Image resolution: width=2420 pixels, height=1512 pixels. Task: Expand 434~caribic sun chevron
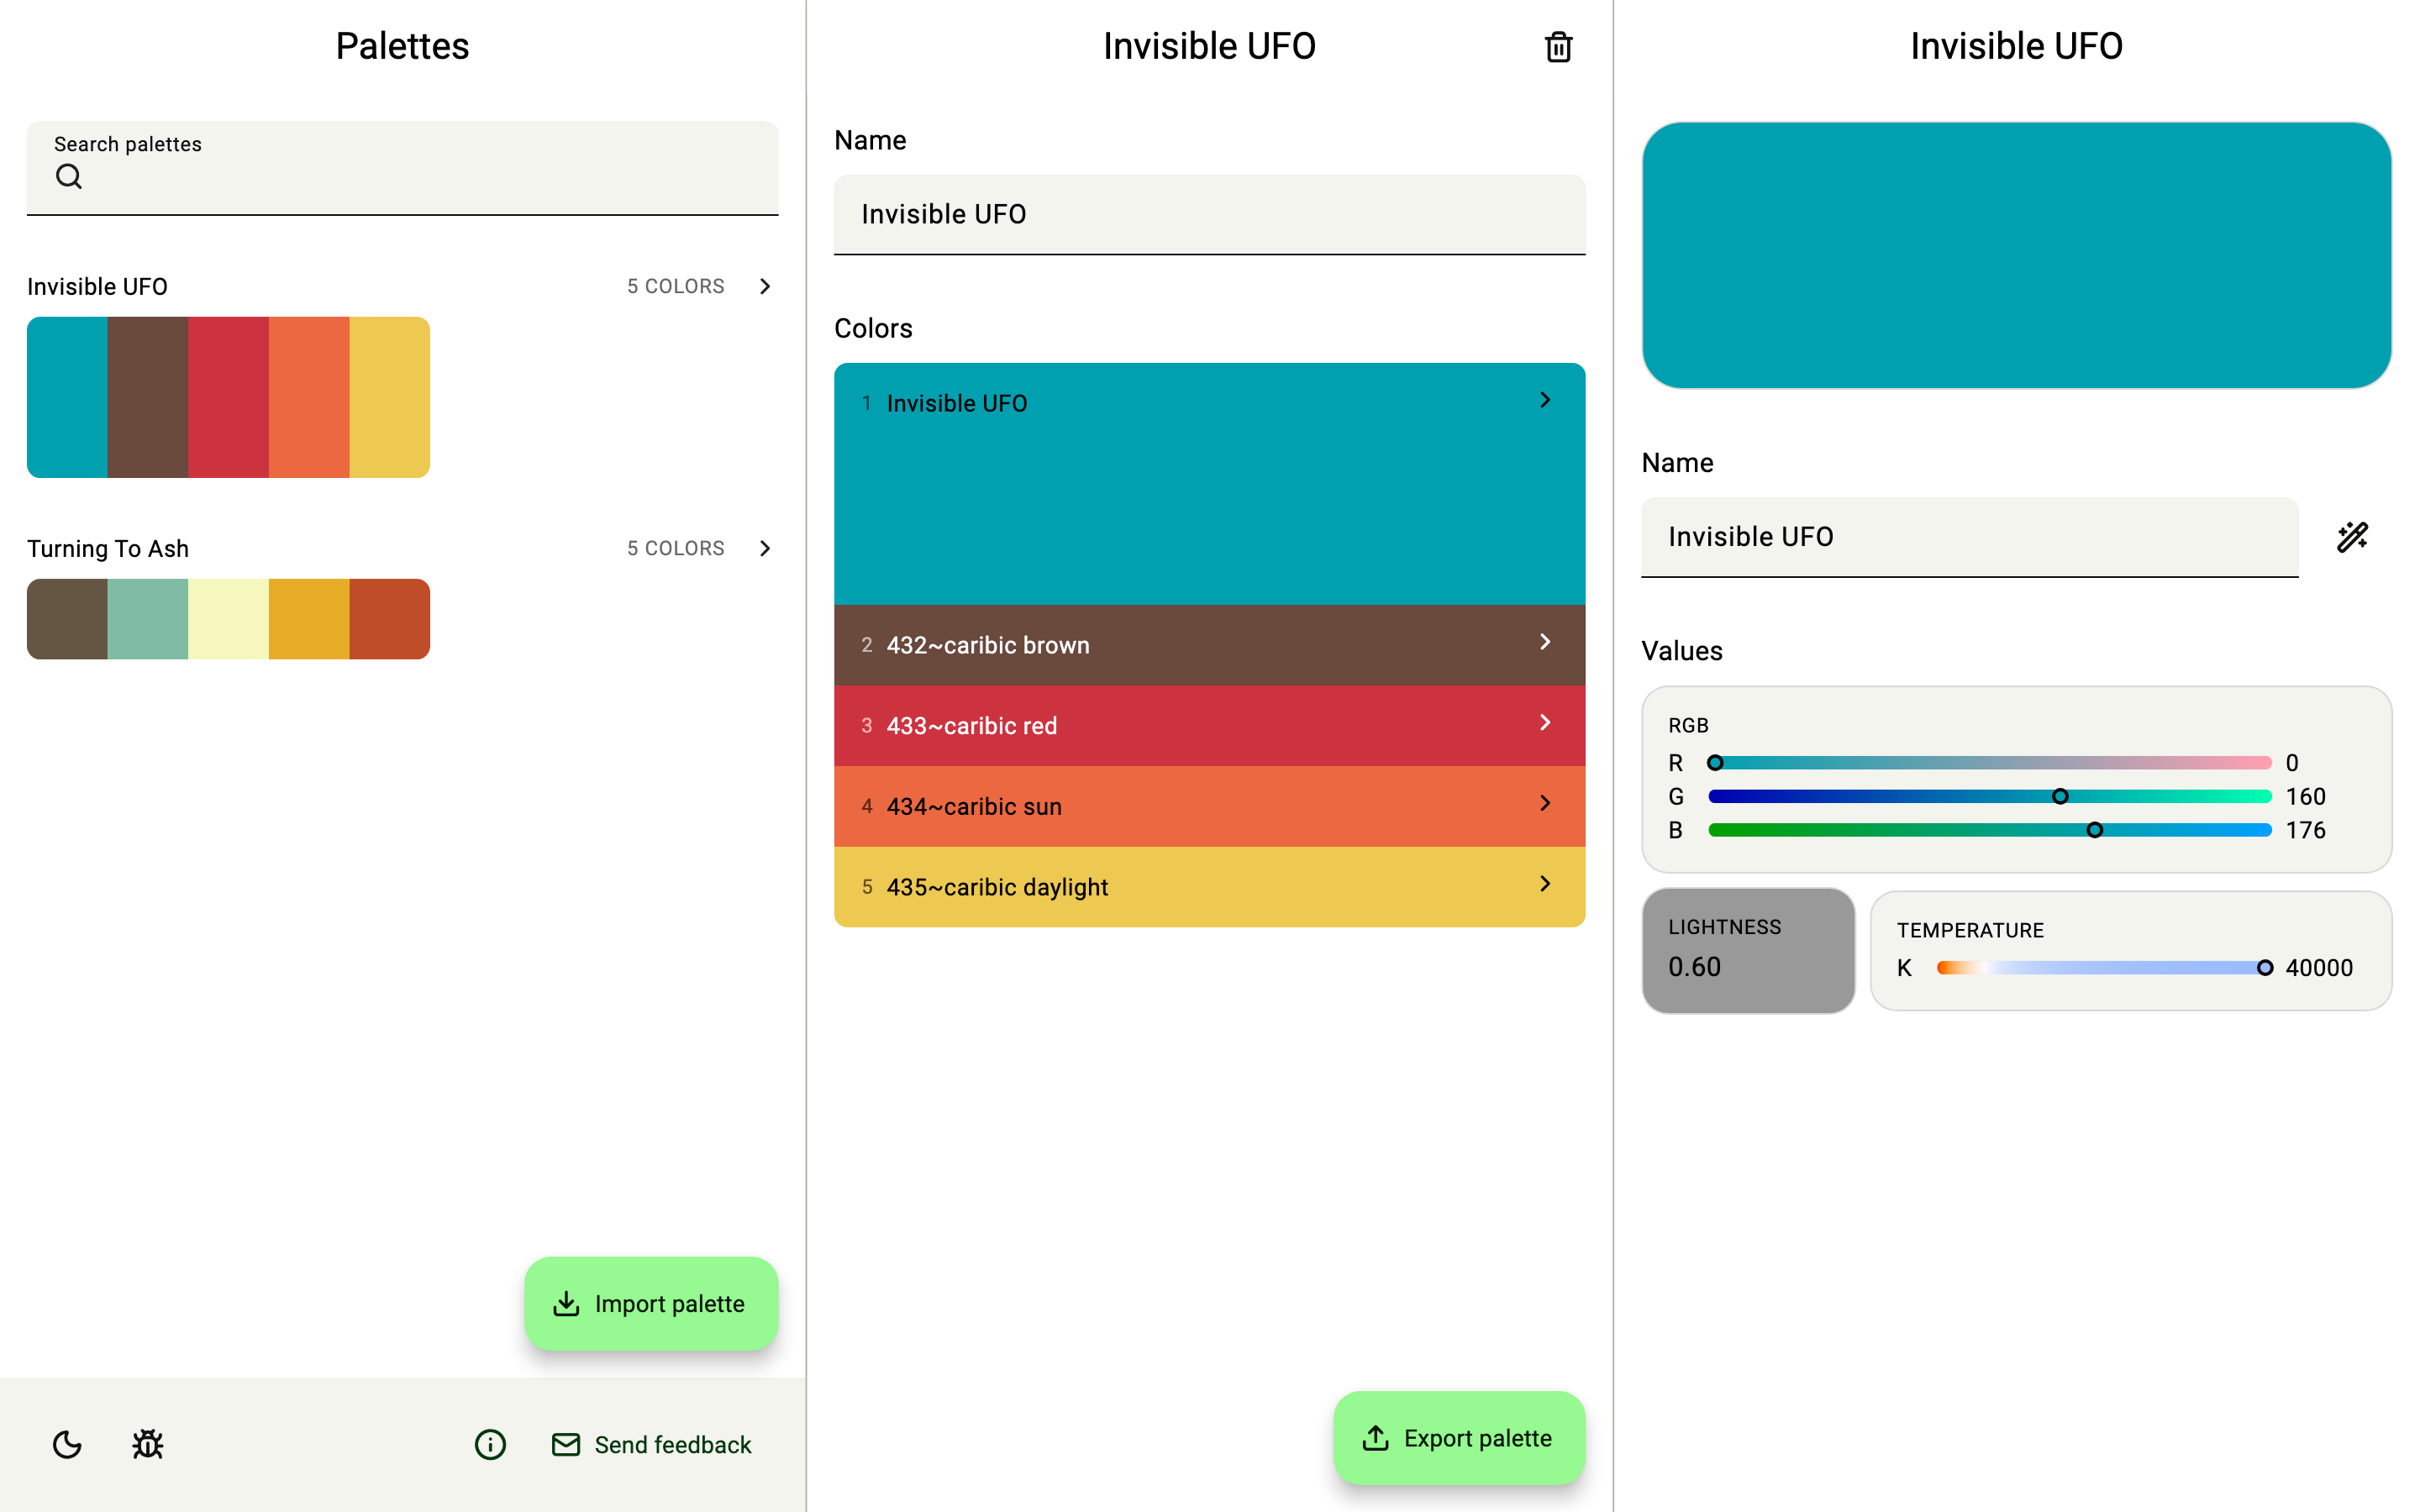click(1545, 803)
